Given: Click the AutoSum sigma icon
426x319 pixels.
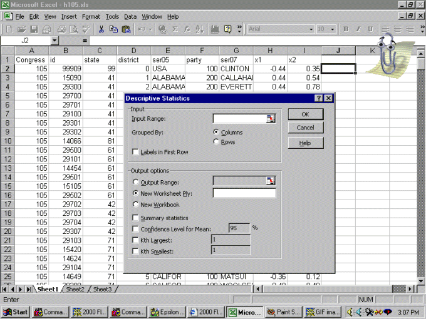Looking at the screenshot, I should pos(175,29).
